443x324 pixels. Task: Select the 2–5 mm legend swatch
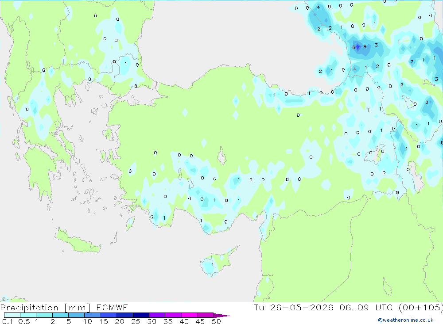pos(60,315)
